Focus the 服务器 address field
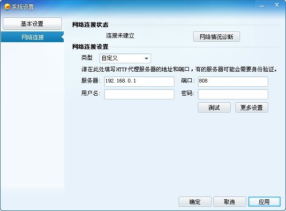 [x=139, y=81]
